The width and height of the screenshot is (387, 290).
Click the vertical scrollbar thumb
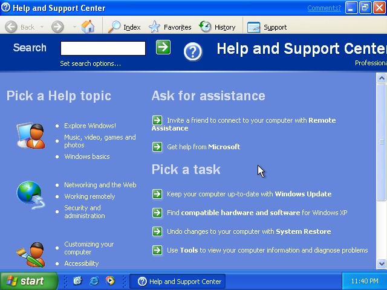(x=382, y=142)
